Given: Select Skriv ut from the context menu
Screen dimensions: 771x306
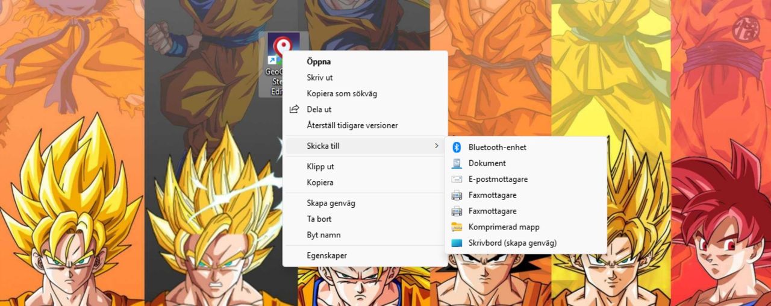Looking at the screenshot, I should click(x=365, y=78).
